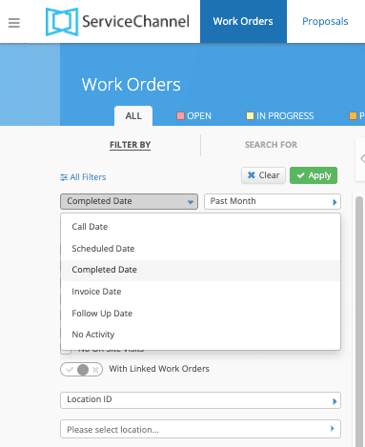This screenshot has width=365, height=447.
Task: Open All Filters sliders icon
Action: click(x=64, y=177)
